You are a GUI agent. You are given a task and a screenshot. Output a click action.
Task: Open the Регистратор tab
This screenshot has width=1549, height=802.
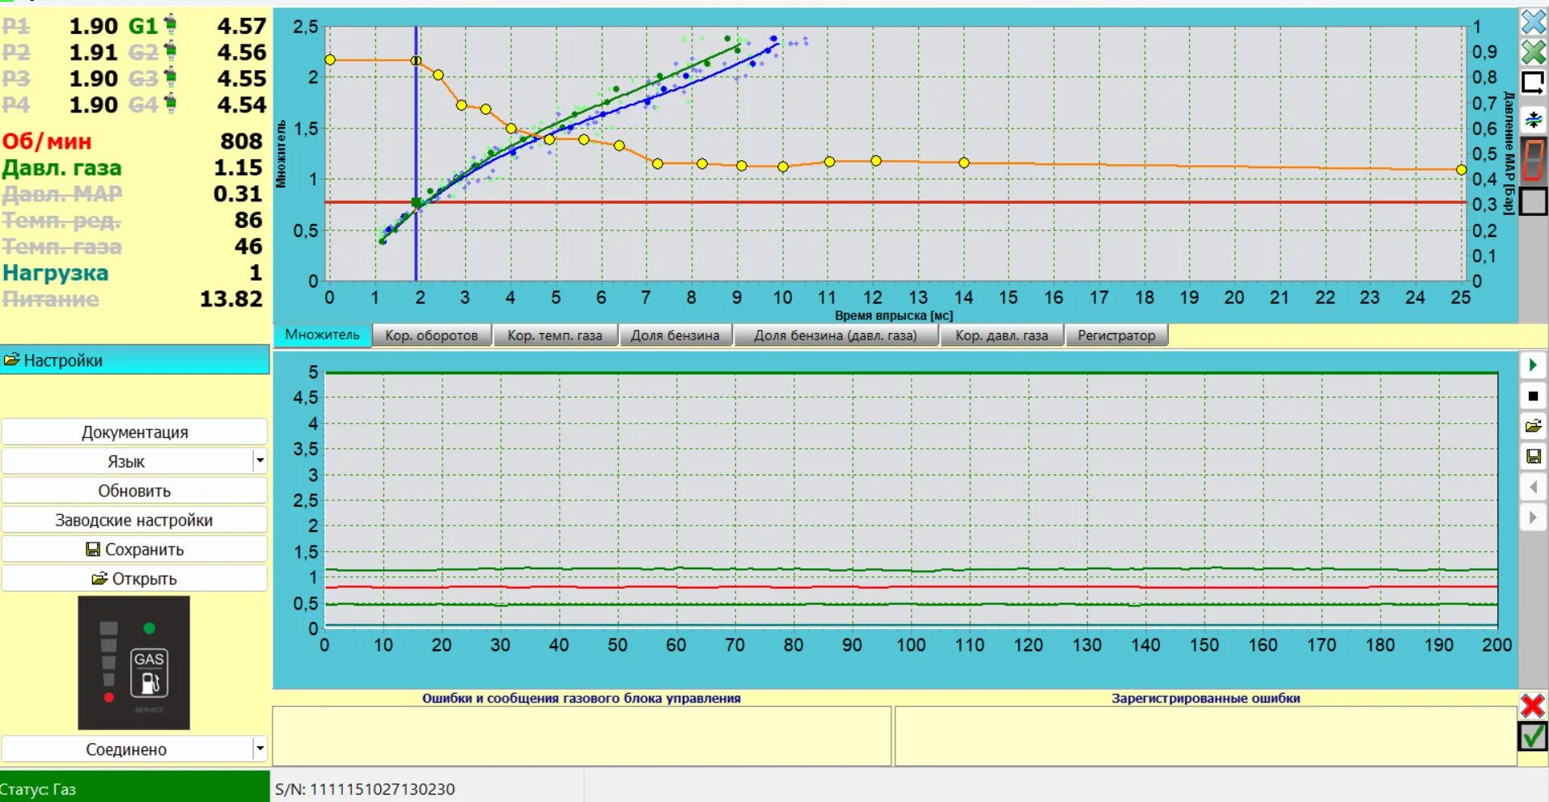[x=1116, y=336]
